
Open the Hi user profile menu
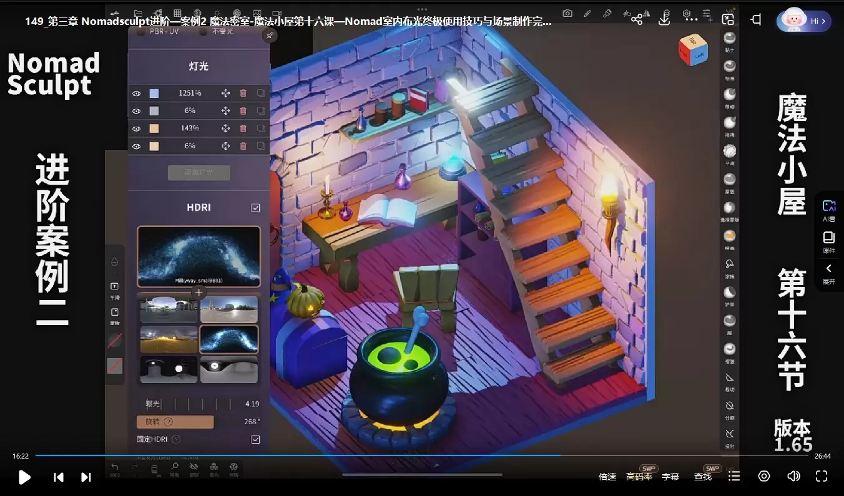click(803, 21)
